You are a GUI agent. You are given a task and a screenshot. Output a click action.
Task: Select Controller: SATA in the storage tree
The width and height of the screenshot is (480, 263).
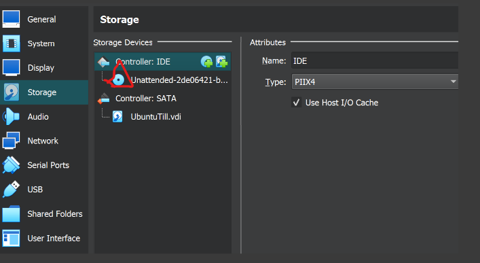146,99
